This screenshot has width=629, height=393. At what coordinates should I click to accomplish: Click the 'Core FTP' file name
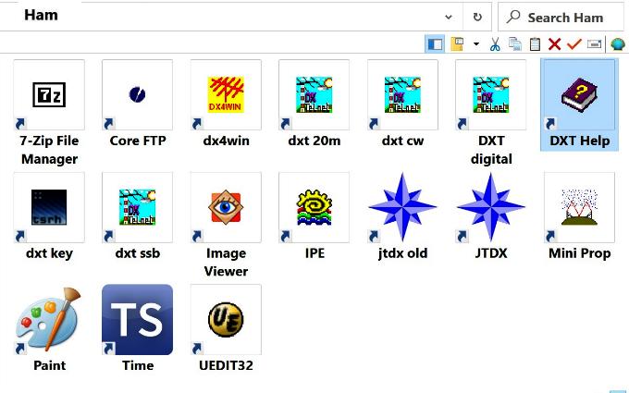138,141
